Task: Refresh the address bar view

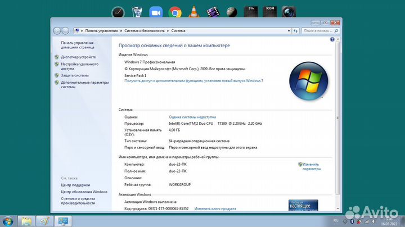Action: tap(295, 31)
